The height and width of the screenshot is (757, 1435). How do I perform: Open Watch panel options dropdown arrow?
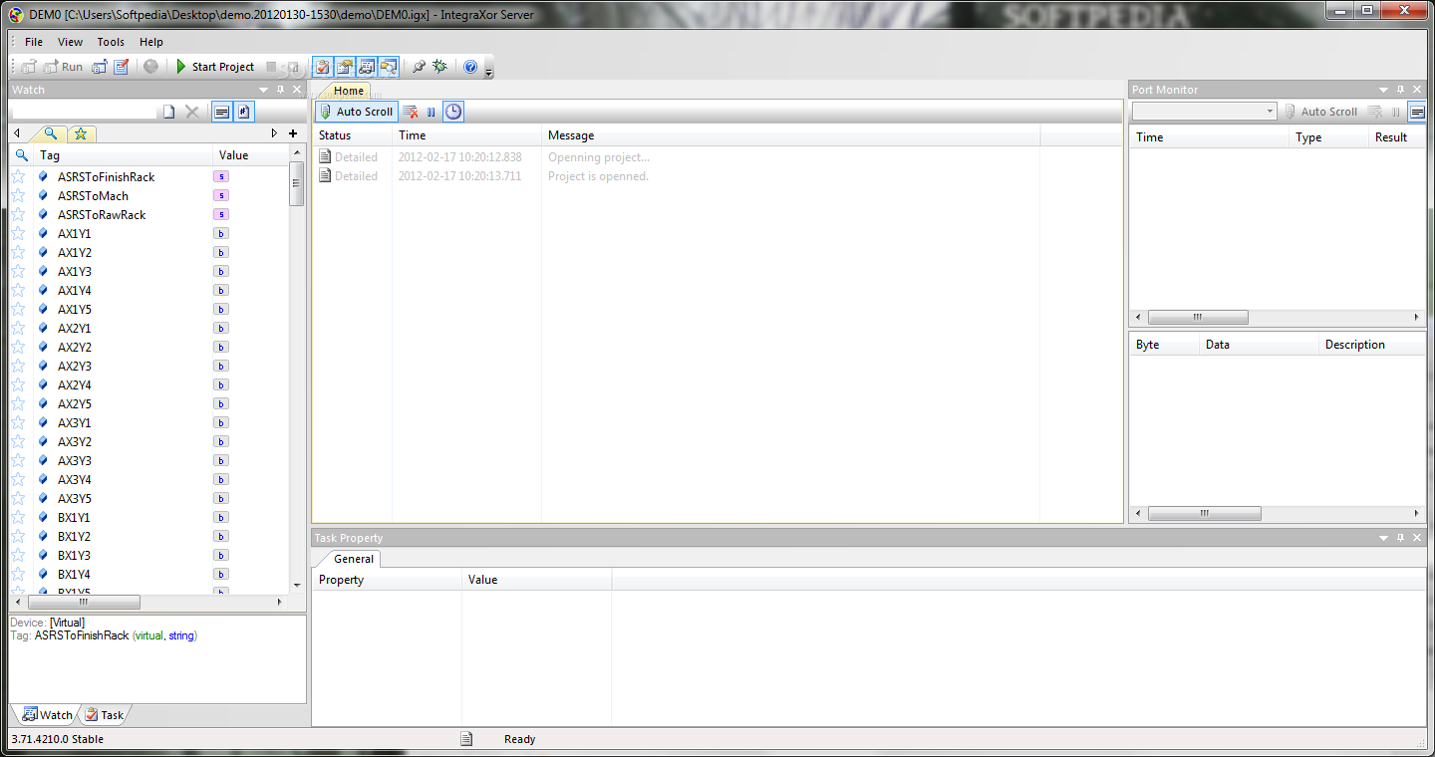click(x=263, y=90)
